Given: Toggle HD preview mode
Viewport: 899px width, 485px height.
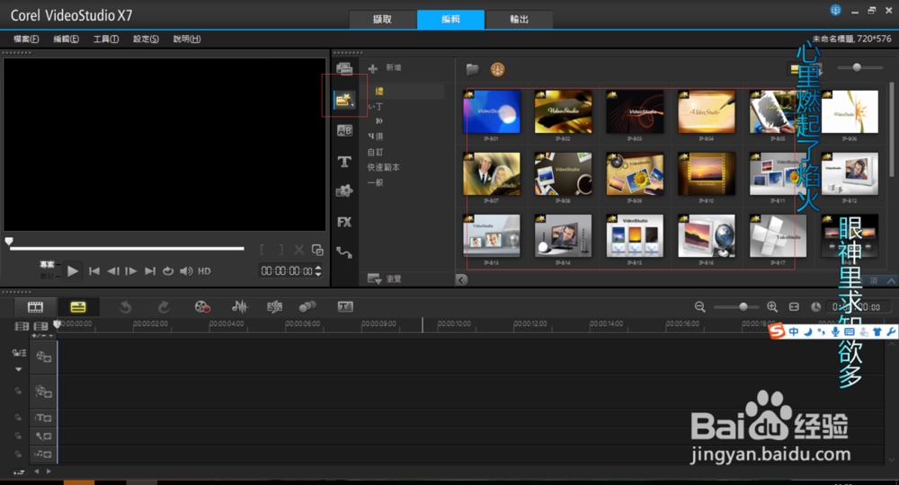Looking at the screenshot, I should tap(205, 271).
